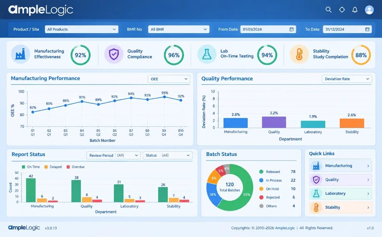
Task: Click the Released green legend dot
Action: [261, 172]
